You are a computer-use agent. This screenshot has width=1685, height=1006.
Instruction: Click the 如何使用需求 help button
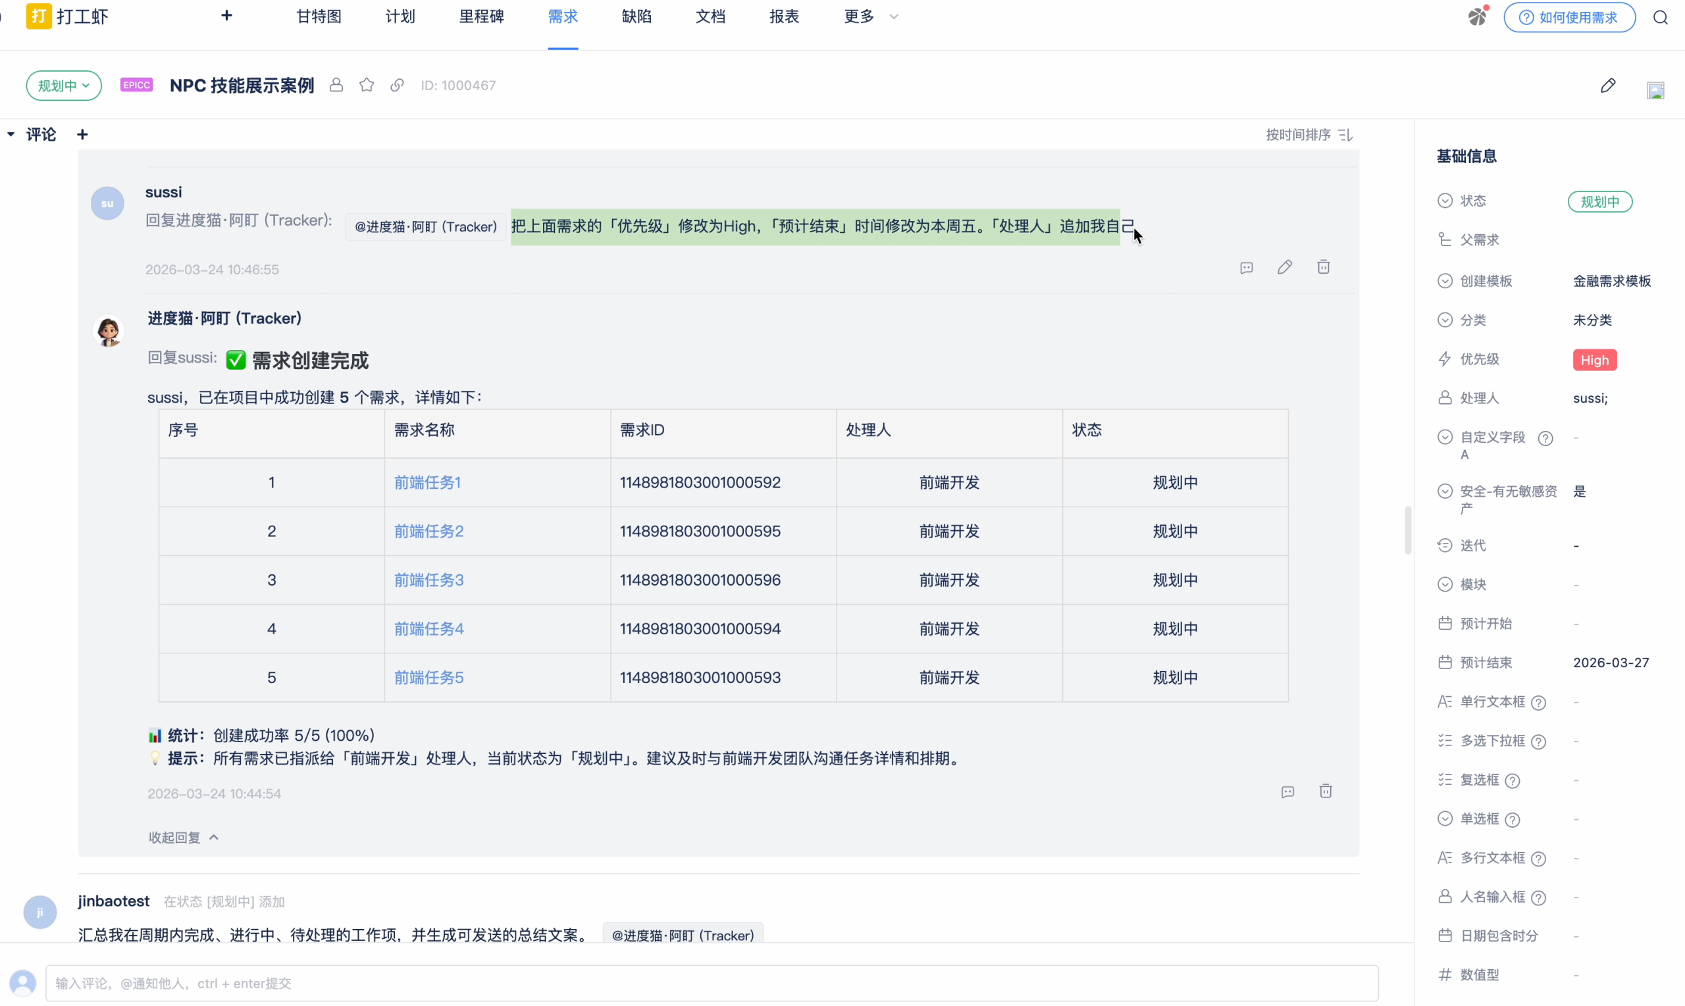(1569, 18)
